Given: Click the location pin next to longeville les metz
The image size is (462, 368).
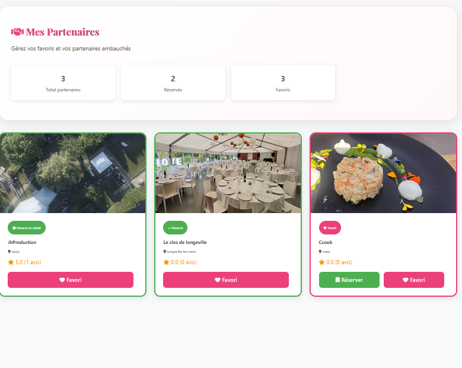Looking at the screenshot, I should pos(165,252).
